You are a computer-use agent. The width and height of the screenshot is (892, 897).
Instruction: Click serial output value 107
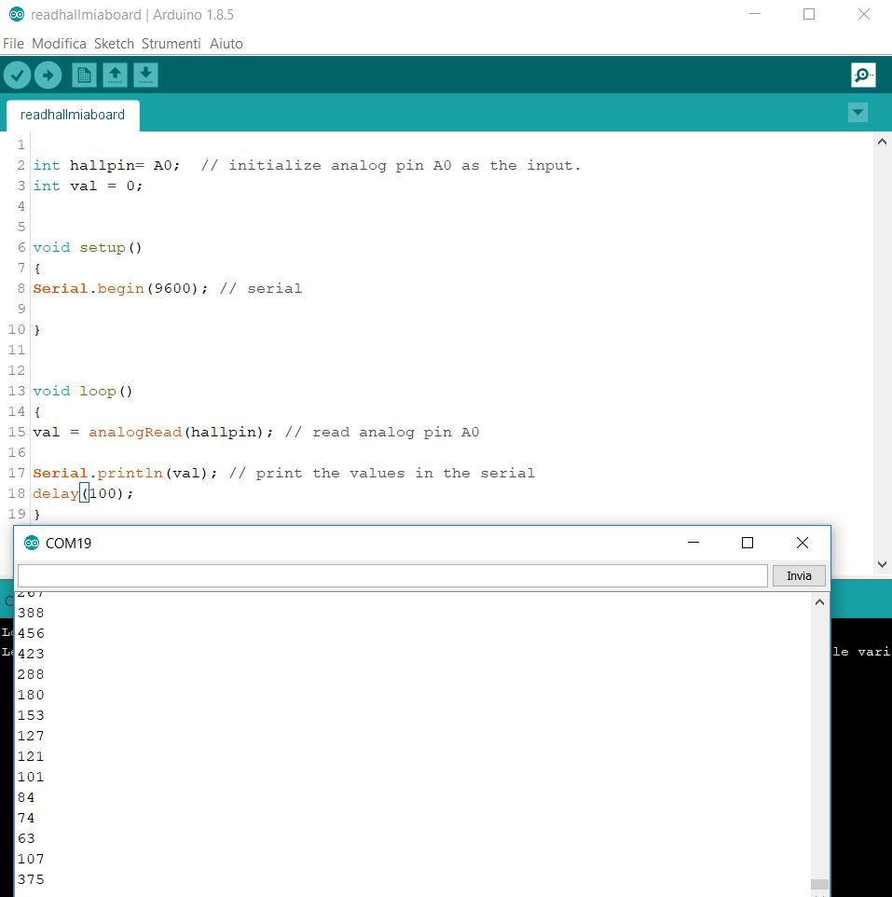(x=31, y=860)
